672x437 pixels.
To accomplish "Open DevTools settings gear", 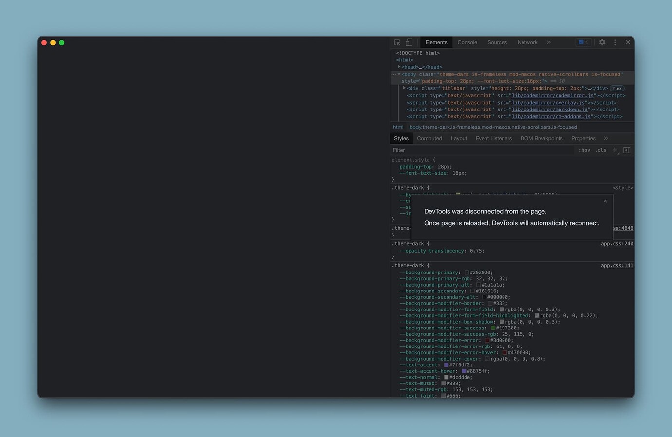I will (602, 43).
